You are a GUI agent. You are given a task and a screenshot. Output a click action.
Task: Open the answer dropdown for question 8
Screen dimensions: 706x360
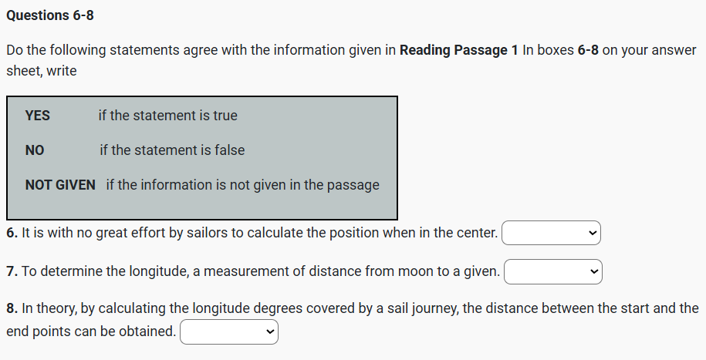pyautogui.click(x=228, y=332)
